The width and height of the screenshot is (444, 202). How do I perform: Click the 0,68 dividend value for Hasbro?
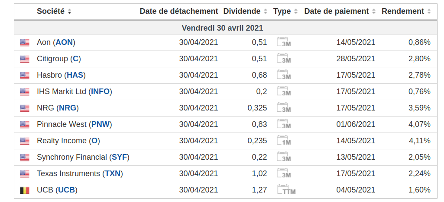pyautogui.click(x=259, y=75)
